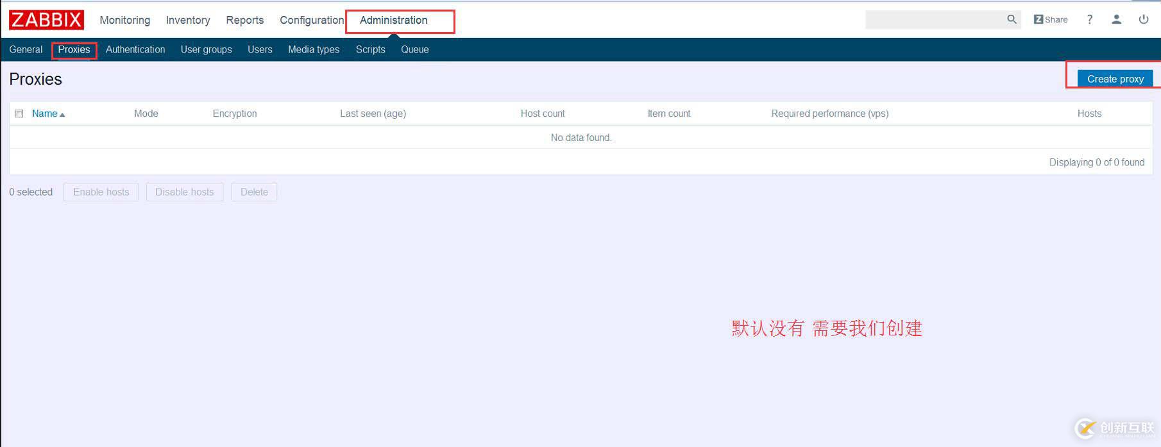The width and height of the screenshot is (1161, 447).
Task: Click the No data found message
Action: coord(581,137)
